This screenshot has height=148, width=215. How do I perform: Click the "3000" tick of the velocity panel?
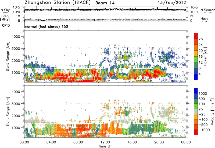pyautogui.click(x=16, y=104)
